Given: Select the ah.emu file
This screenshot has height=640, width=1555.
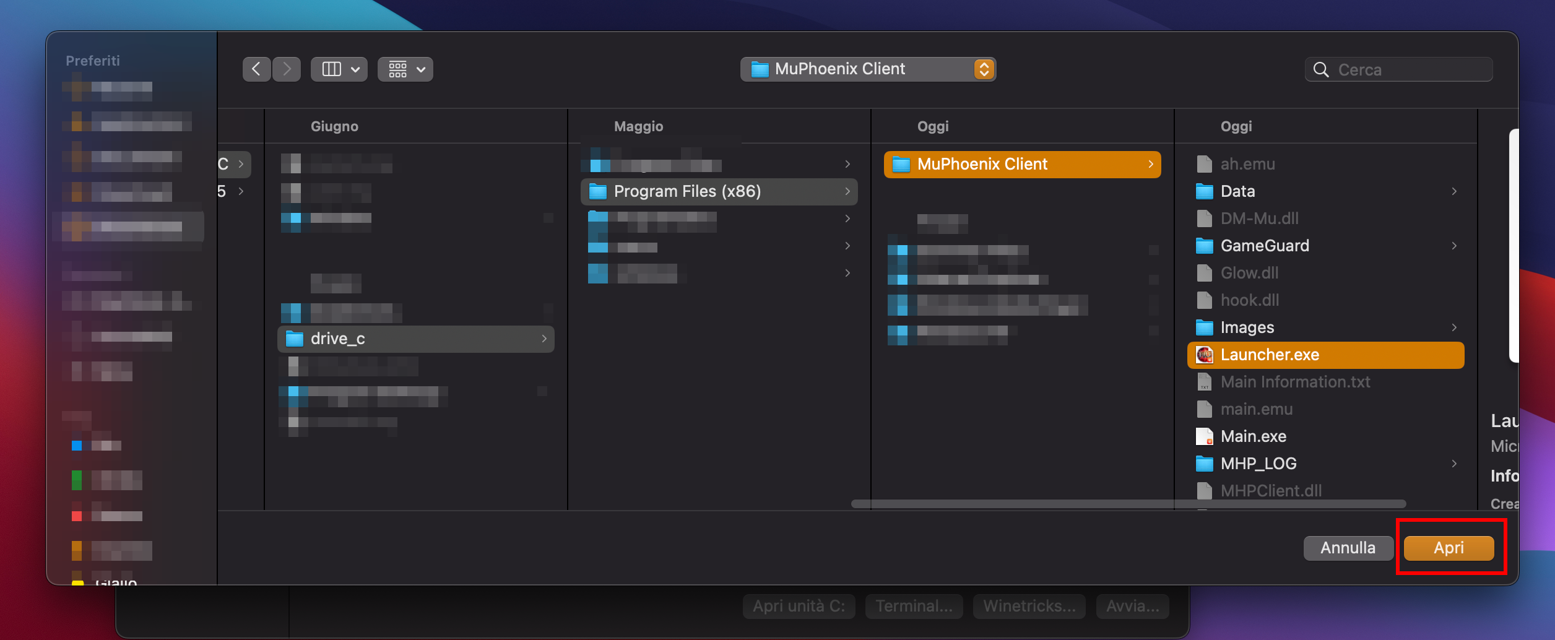Looking at the screenshot, I should click(1326, 164).
